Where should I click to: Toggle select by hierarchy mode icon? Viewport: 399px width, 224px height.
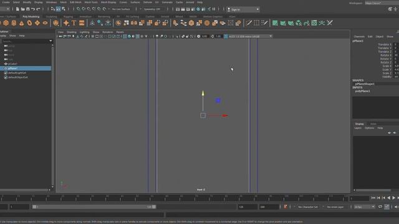click(x=53, y=9)
